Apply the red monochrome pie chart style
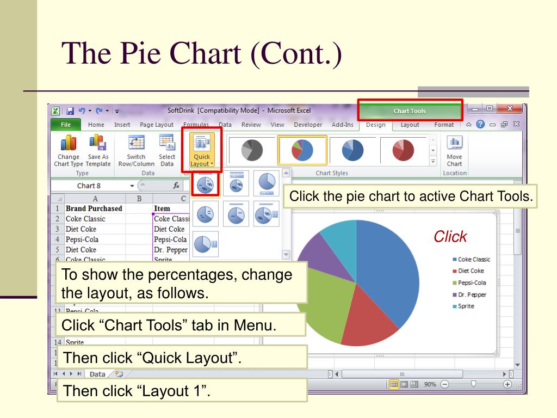The image size is (557, 418). (x=403, y=150)
